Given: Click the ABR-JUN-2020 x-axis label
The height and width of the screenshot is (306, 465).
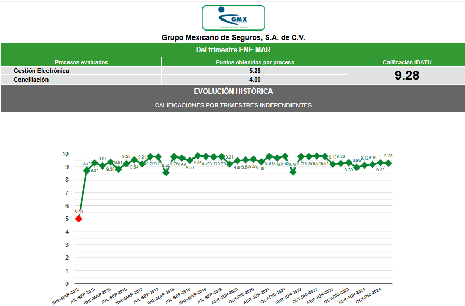Looking at the screenshot, I should point(225,296).
